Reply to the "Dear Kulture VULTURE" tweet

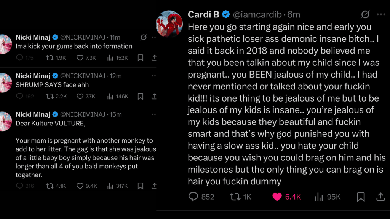coord(20,186)
